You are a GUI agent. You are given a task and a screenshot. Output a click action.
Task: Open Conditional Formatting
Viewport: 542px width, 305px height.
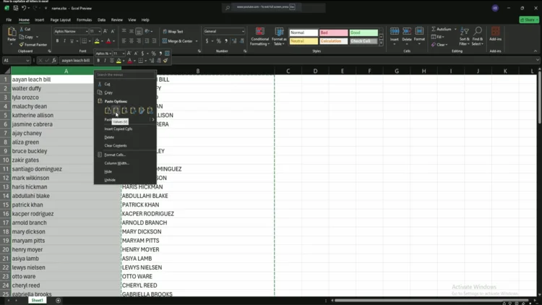[x=260, y=36]
